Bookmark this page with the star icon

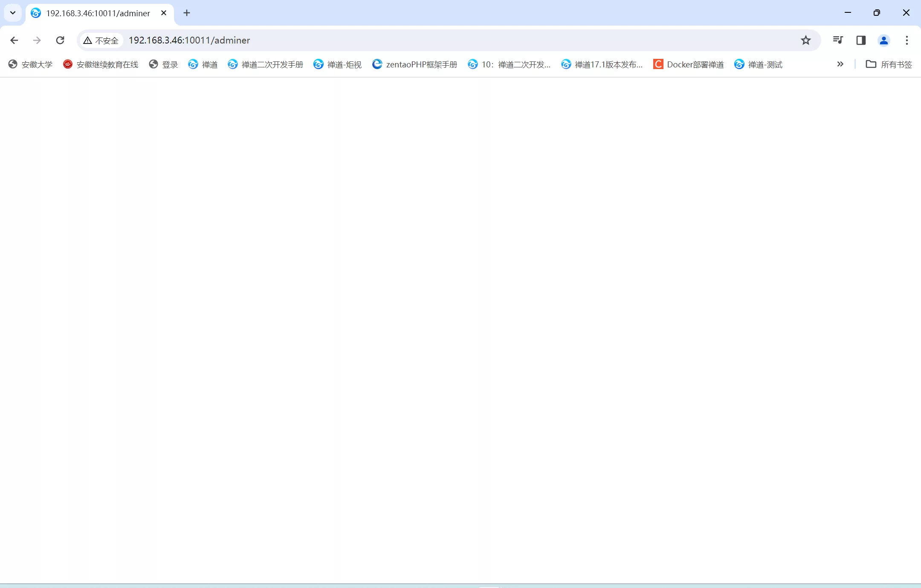tap(805, 40)
